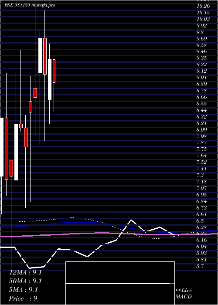This screenshot has height=305, width=218.
Task: Select the 10.03 price level label
Action: click(x=203, y=19)
